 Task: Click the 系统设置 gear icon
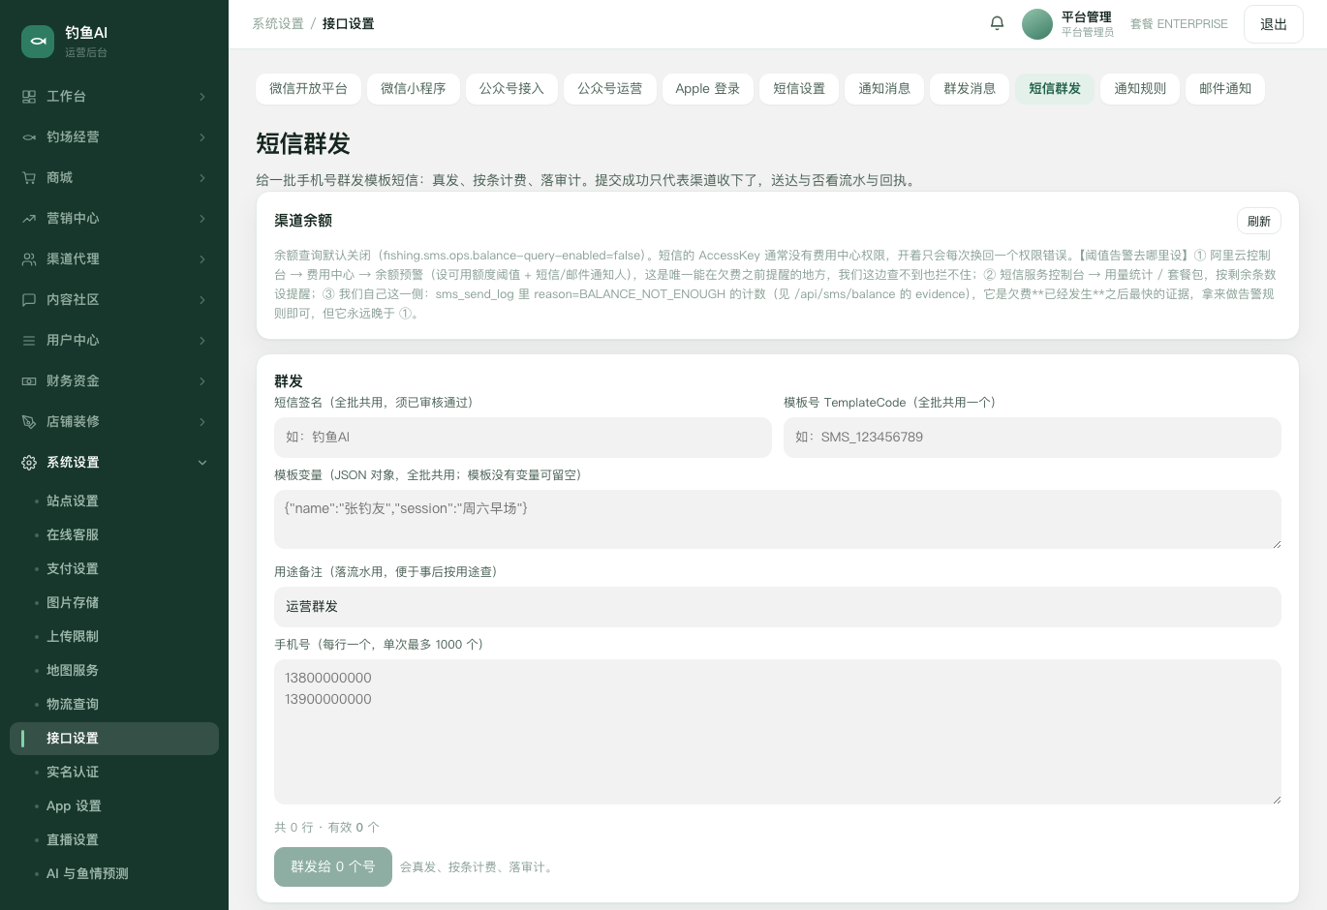[29, 463]
